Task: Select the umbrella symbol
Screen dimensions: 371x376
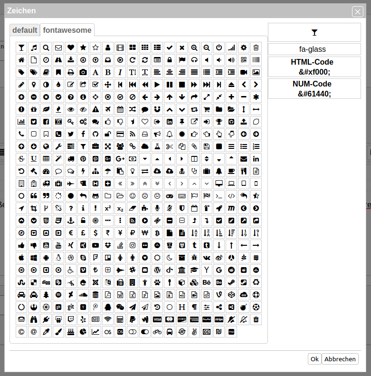Action: [108, 171]
